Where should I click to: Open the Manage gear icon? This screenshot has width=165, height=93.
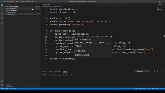(2, 85)
